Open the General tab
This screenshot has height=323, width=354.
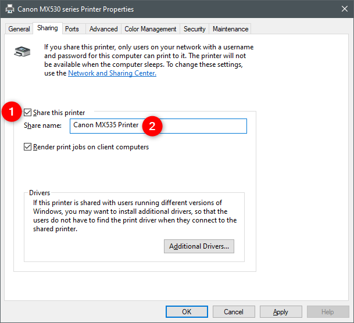pyautogui.click(x=19, y=29)
